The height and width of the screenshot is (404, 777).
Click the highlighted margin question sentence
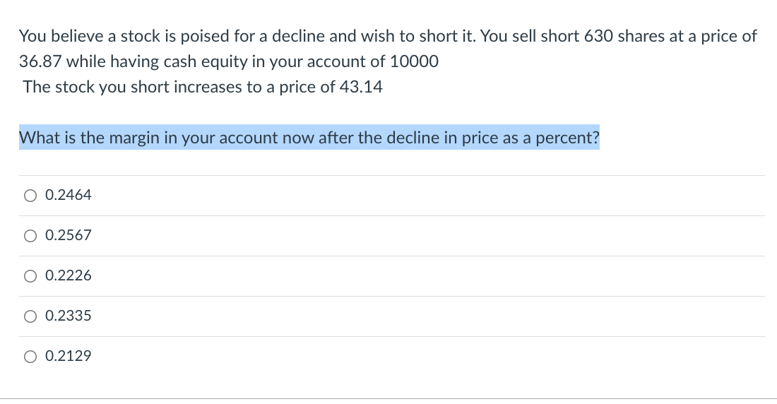(309, 137)
